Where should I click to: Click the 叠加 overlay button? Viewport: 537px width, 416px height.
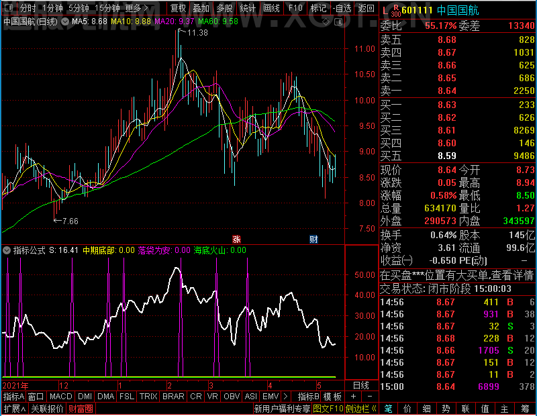tap(201, 8)
